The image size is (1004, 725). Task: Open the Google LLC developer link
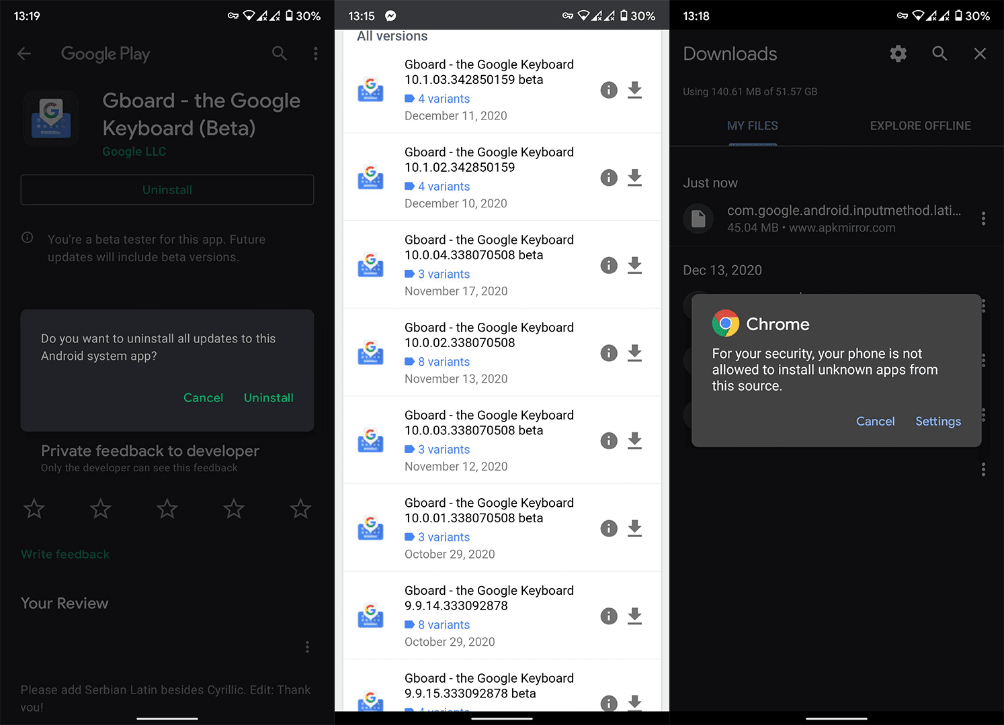coord(134,152)
